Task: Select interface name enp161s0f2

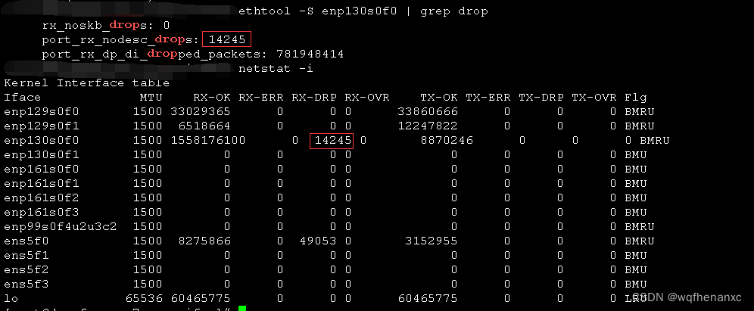Action: (42, 198)
